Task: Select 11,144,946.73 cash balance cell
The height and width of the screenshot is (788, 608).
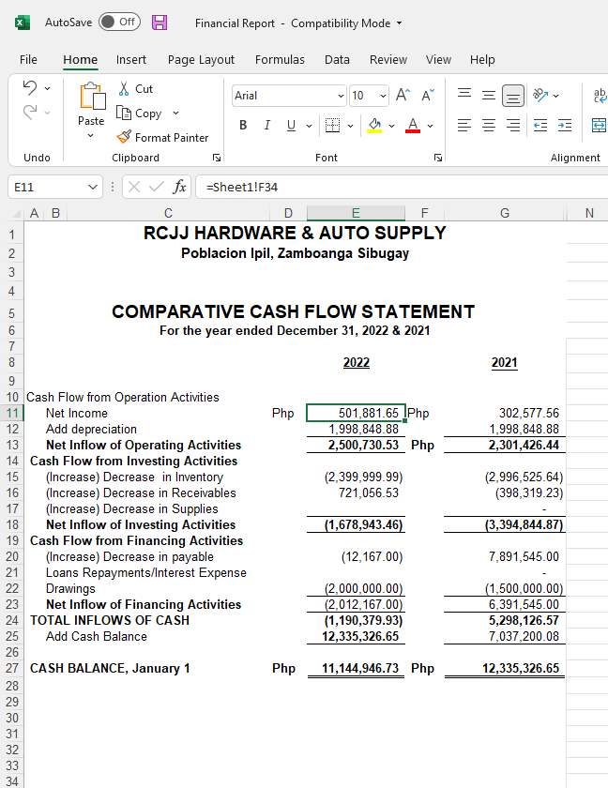Action: tap(356, 668)
